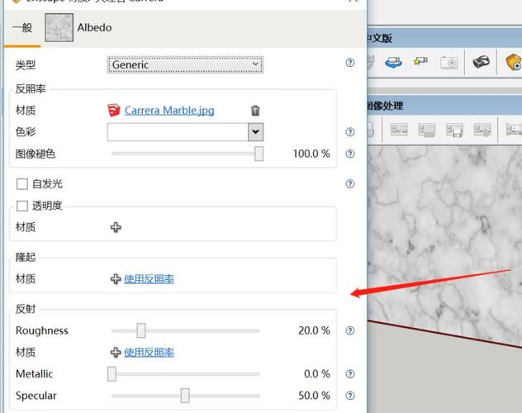The image size is (522, 413).
Task: Click the 50.0 % specular value
Action: pyautogui.click(x=314, y=396)
